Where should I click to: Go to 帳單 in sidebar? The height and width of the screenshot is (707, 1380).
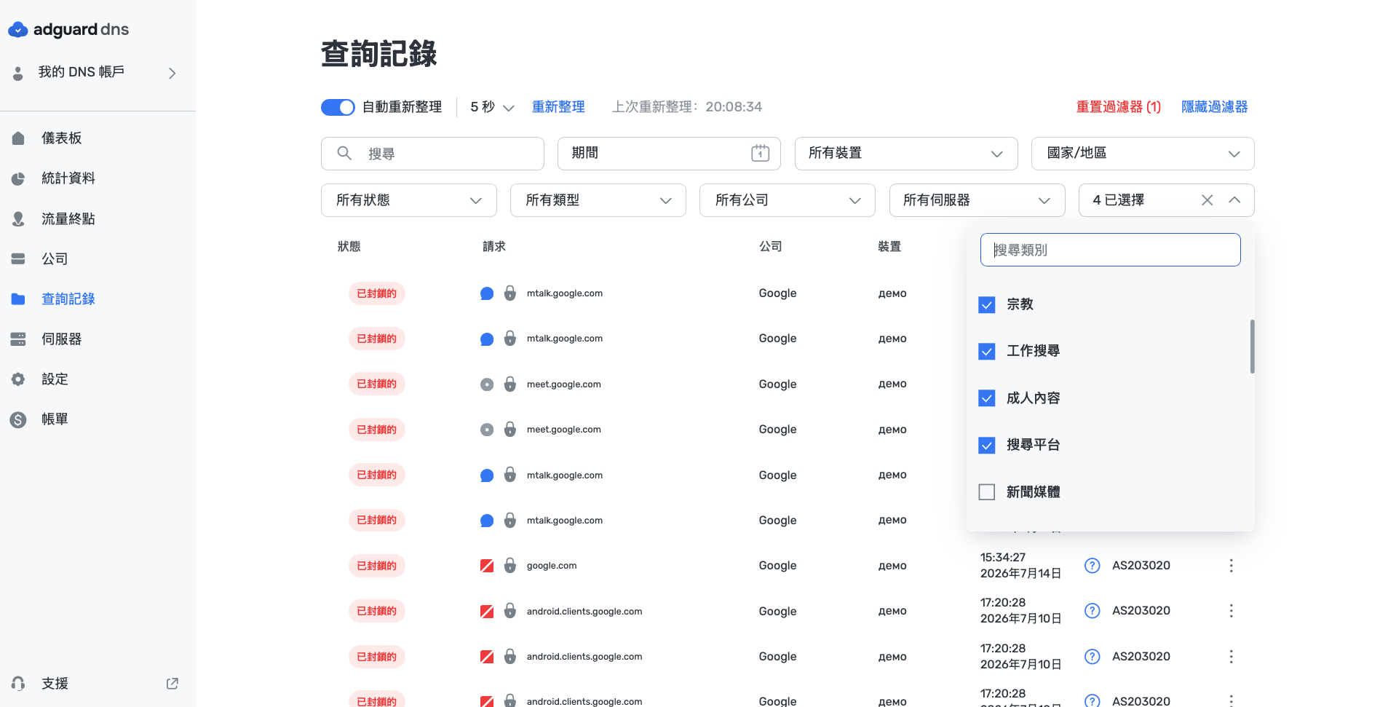(x=55, y=419)
